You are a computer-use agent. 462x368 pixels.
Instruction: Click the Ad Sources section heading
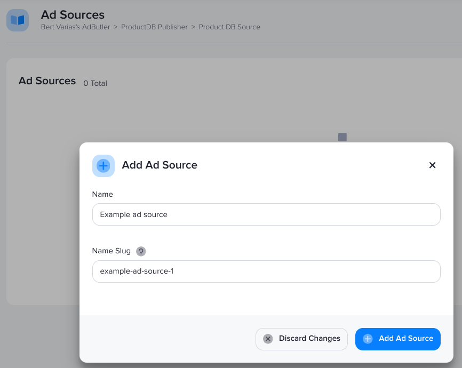click(x=47, y=81)
